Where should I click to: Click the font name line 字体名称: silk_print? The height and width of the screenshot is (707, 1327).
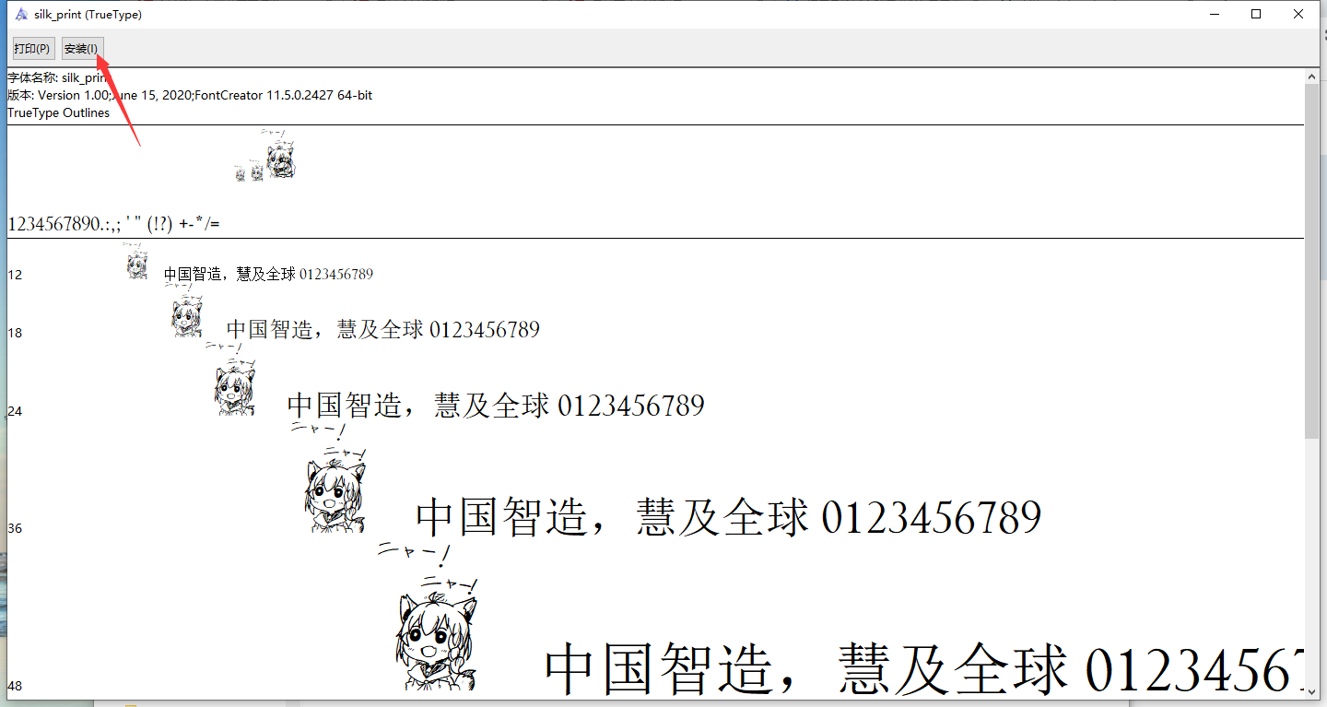pos(59,78)
